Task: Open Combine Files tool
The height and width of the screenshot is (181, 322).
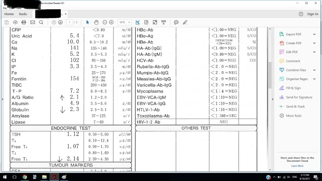Action: (296, 70)
